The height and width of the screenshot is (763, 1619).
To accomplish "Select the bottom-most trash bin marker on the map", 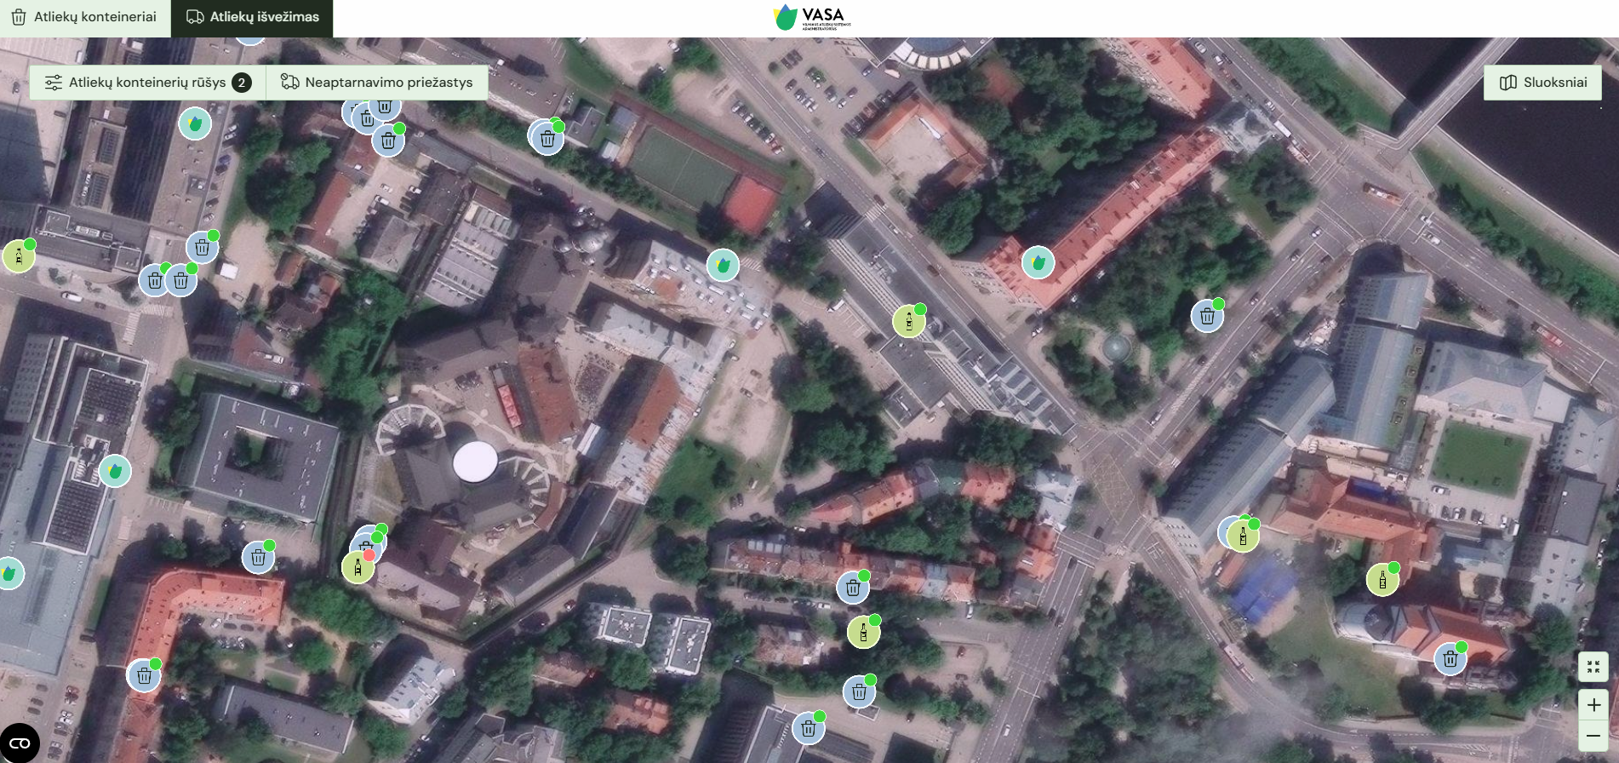I will click(x=809, y=729).
